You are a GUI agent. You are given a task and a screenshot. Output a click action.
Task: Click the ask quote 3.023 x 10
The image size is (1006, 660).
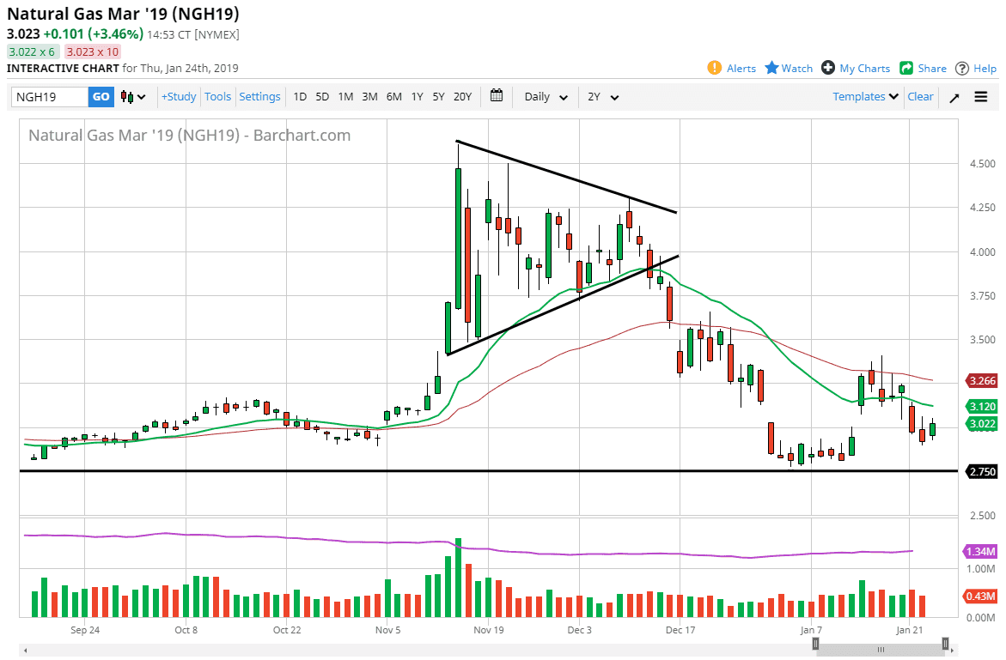coord(93,51)
